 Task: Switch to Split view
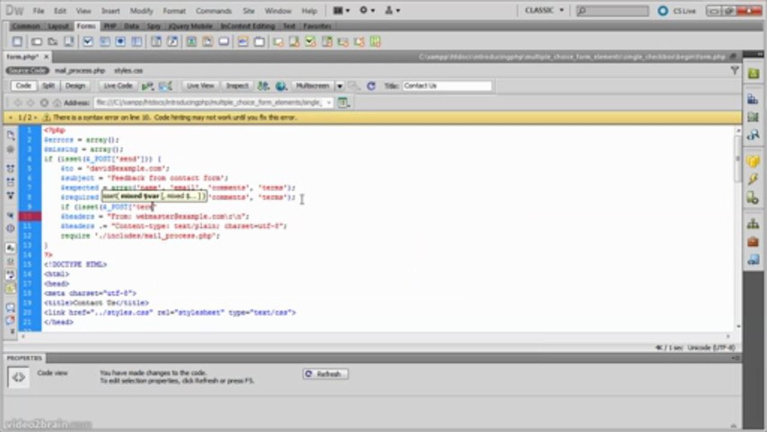pos(48,86)
